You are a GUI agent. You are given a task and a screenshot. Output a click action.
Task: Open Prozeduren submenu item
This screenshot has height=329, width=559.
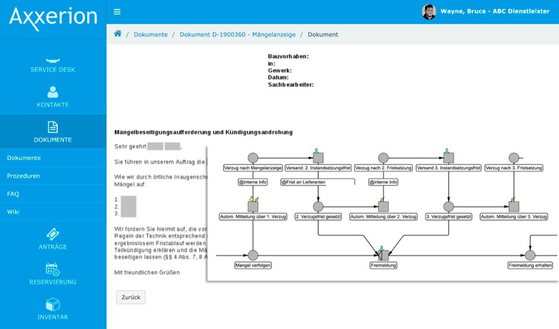[23, 176]
